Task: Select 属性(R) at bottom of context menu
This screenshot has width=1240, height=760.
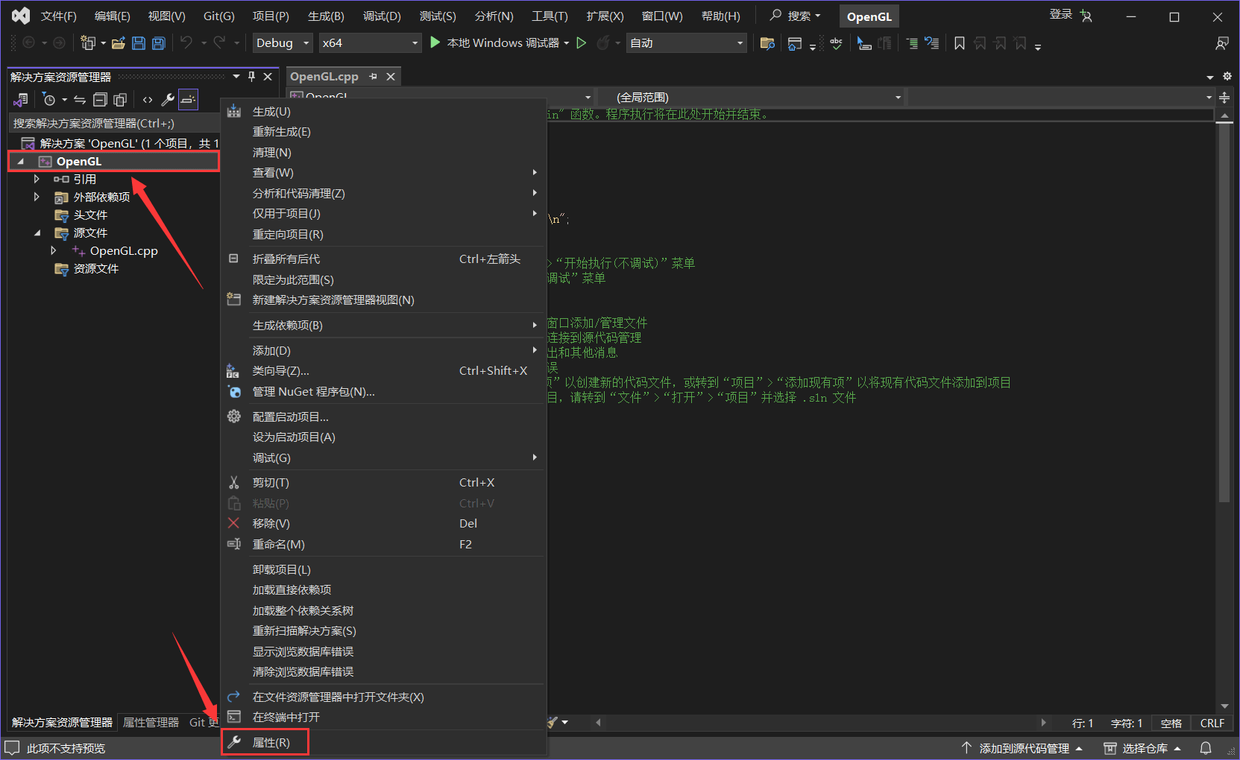Action: coord(271,743)
